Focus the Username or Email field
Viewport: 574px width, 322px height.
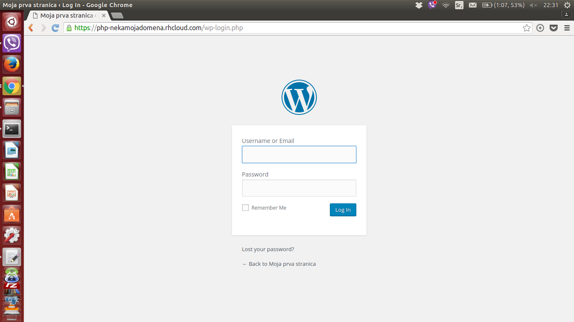click(299, 154)
